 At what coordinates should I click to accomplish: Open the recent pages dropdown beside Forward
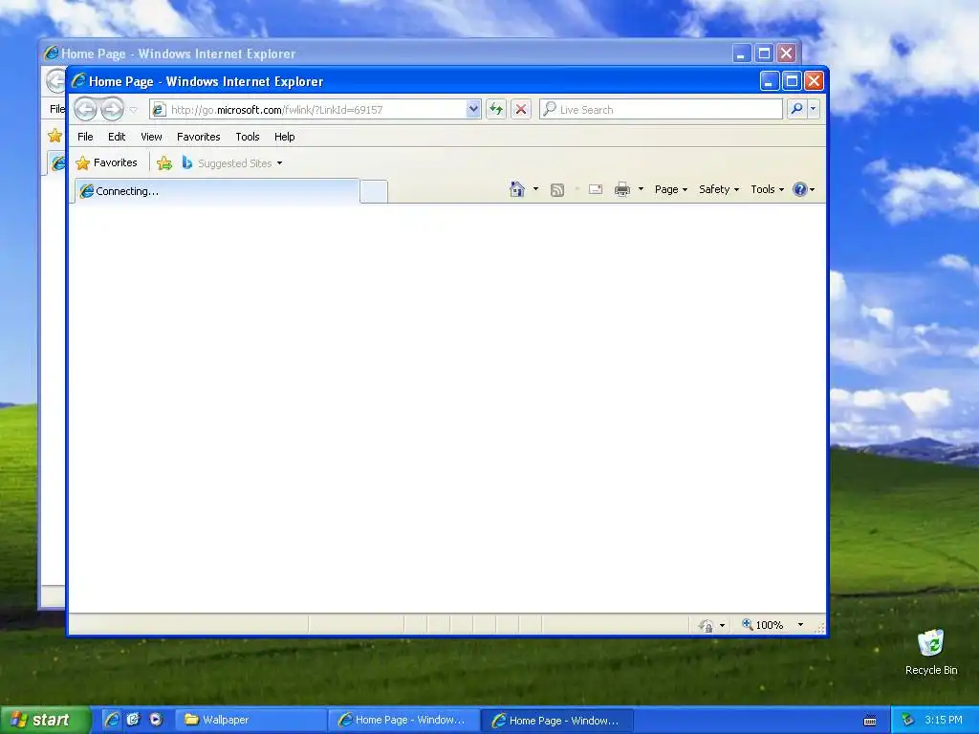pyautogui.click(x=133, y=110)
